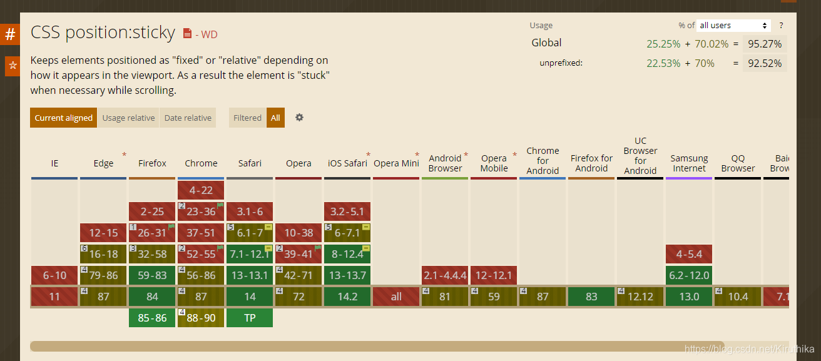Click the IE browser column header

tap(54, 163)
